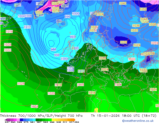Click the orange arrow at the legend's right end
Screen dimensions: 159x123
[x=75, y=120]
